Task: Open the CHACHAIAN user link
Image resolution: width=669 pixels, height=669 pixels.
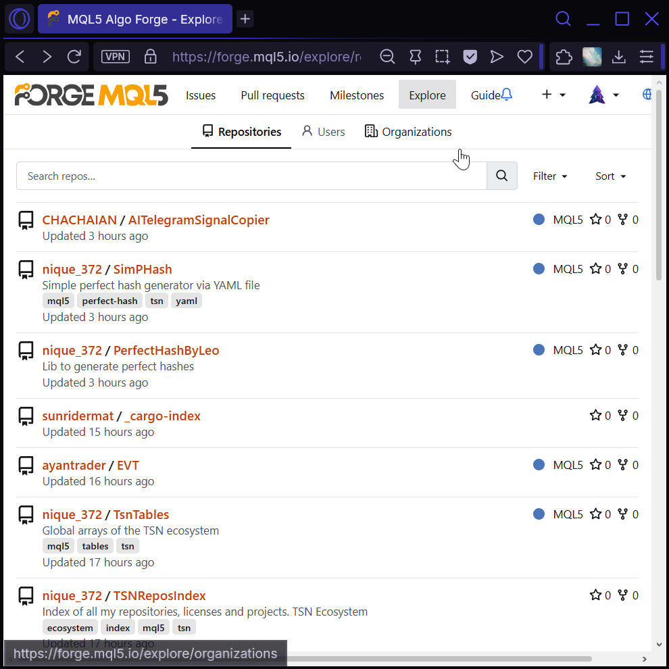Action: (79, 220)
